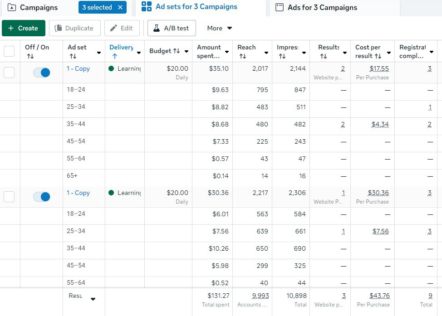Sort by Off / On arrows icon
Image resolution: width=442 pixels, height=316 pixels.
(30, 56)
